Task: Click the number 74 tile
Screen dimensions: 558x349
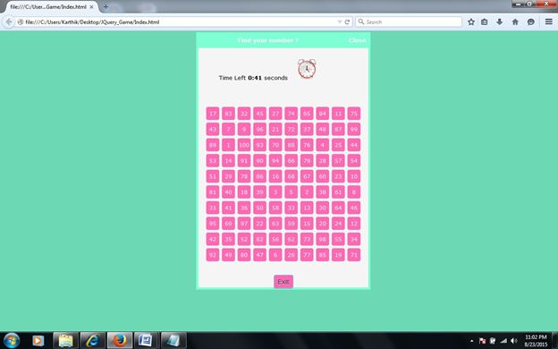Action: [292, 114]
